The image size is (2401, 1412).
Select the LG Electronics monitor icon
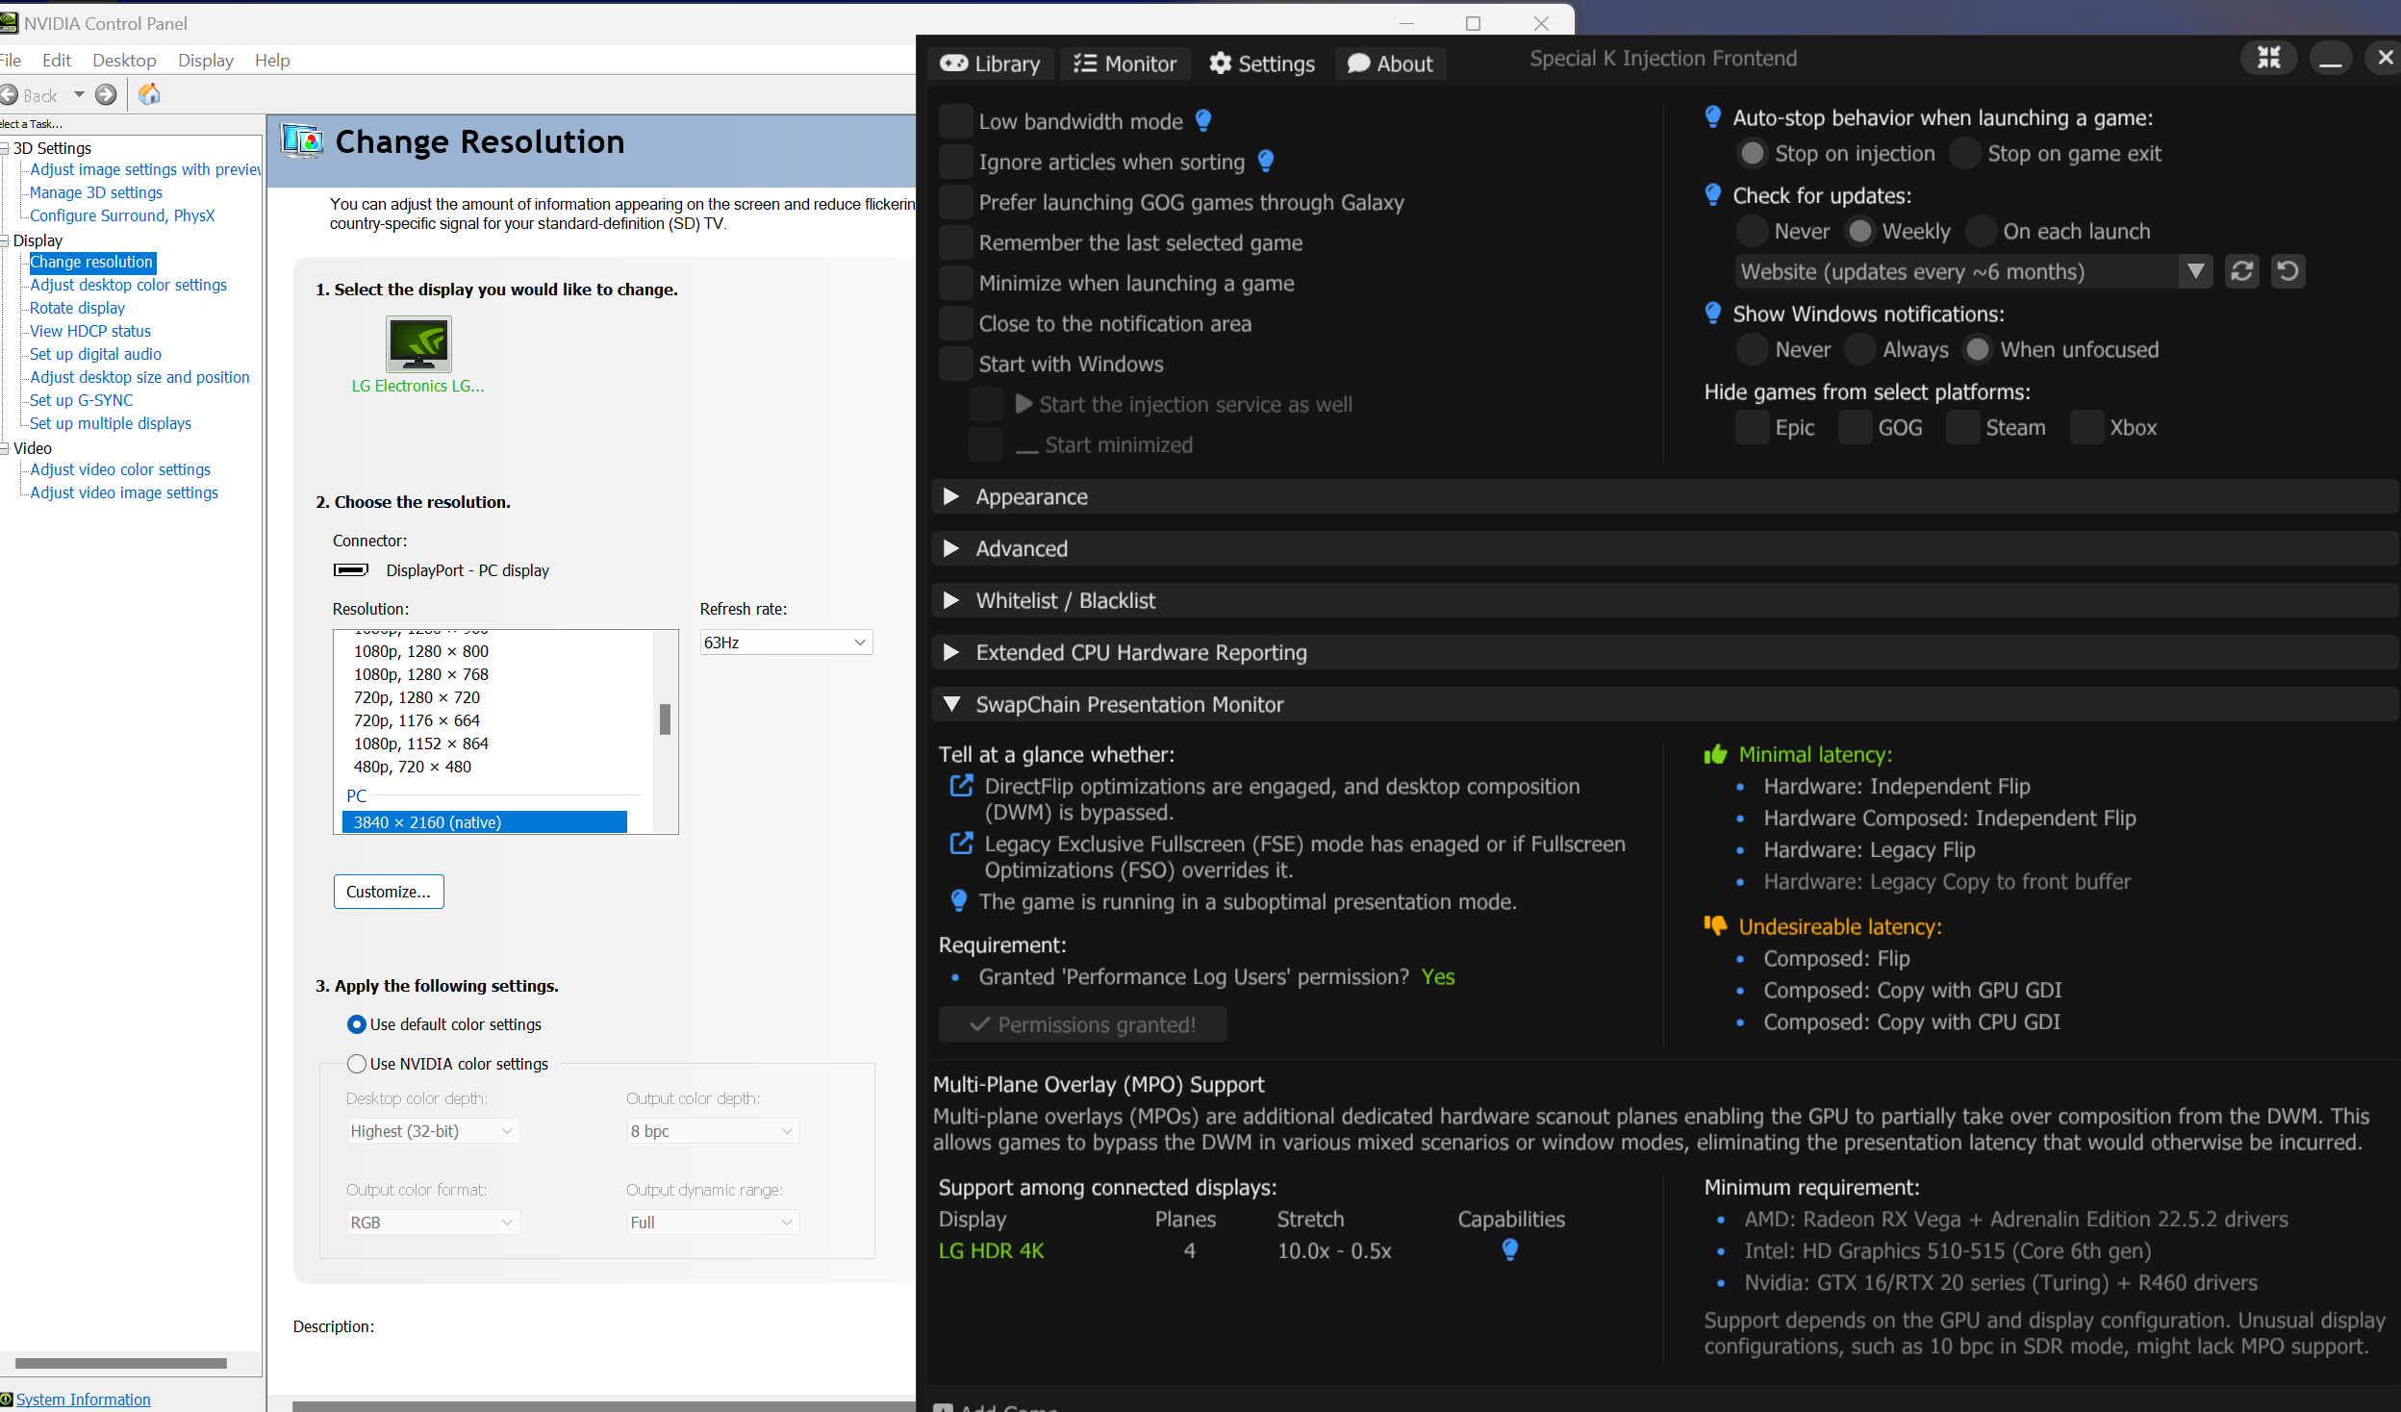pyautogui.click(x=418, y=344)
